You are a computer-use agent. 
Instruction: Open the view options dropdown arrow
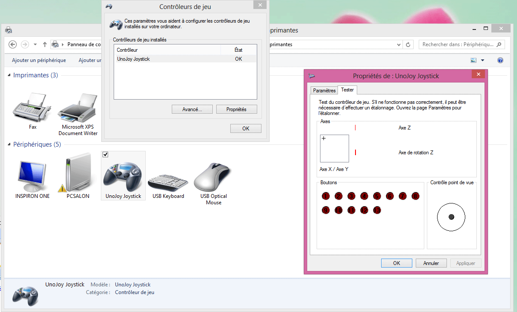tap(482, 60)
